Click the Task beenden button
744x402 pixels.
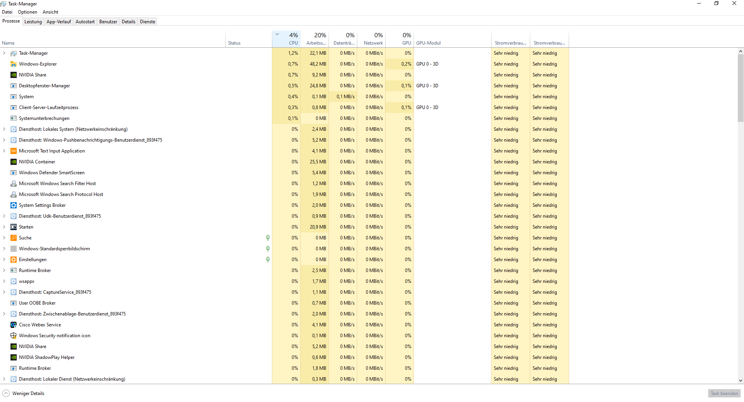pos(724,393)
